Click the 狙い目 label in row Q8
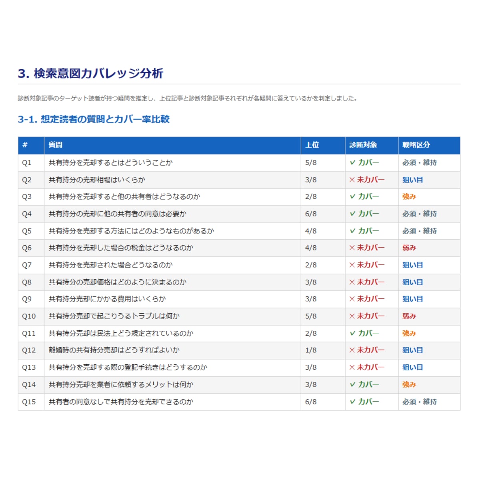This screenshot has height=480, width=480. click(x=412, y=282)
